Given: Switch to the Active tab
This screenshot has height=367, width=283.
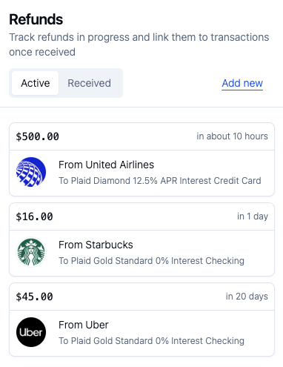Looking at the screenshot, I should point(36,83).
